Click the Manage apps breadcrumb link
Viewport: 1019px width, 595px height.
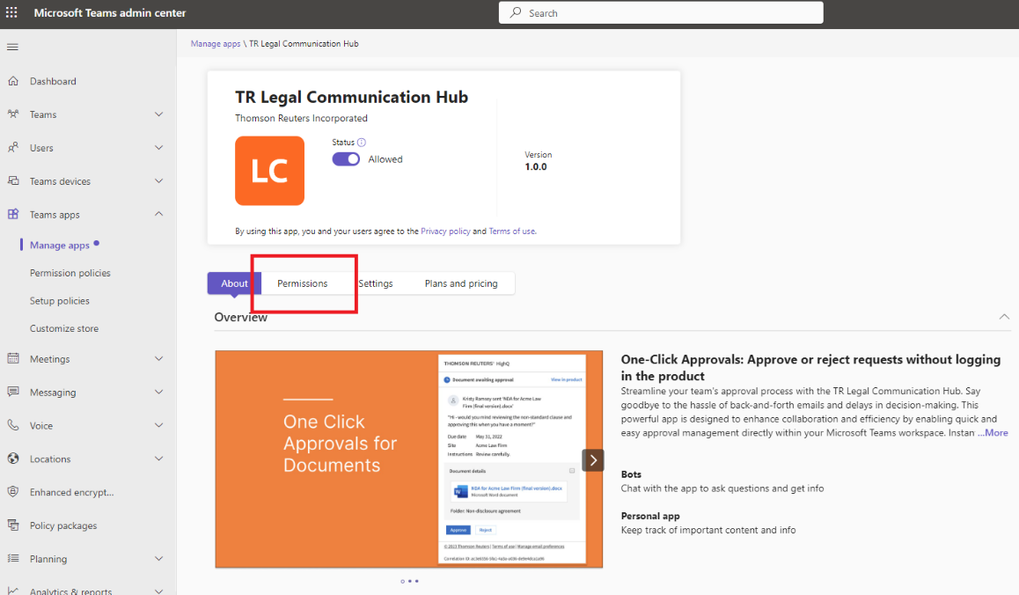215,43
